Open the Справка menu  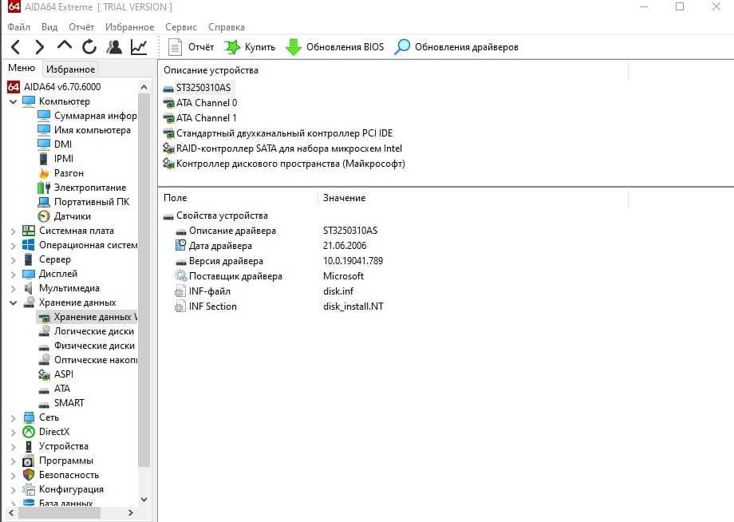[227, 27]
